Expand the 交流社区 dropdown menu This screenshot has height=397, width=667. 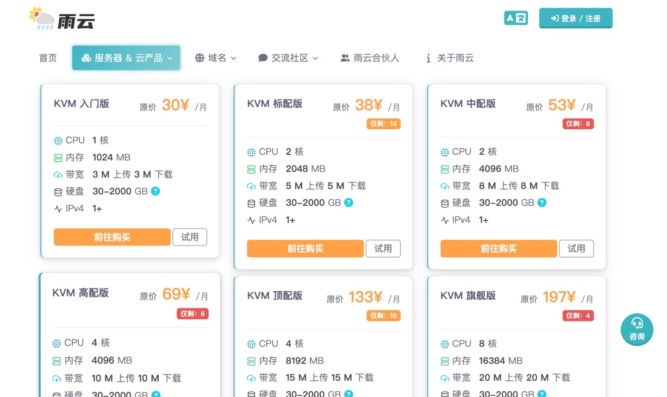click(x=288, y=58)
